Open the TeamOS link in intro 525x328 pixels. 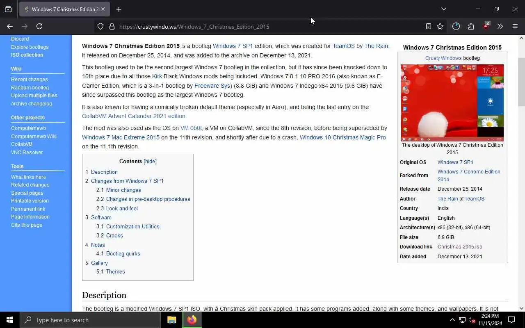343,46
